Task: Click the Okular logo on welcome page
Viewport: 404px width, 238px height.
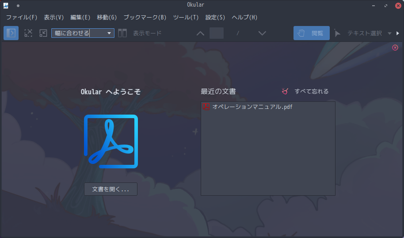Action: click(x=111, y=141)
